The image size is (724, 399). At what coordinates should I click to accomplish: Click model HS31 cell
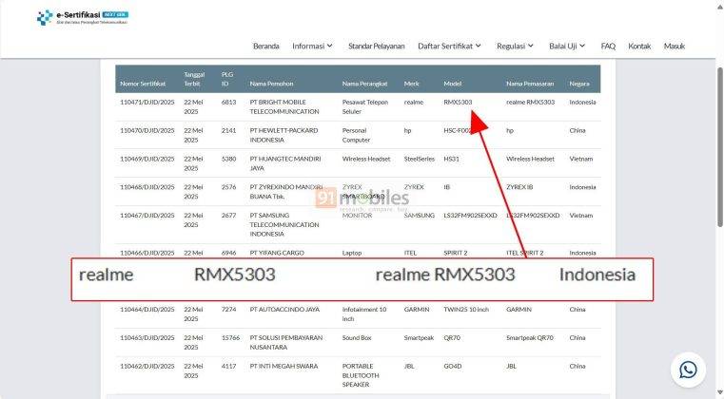click(452, 160)
